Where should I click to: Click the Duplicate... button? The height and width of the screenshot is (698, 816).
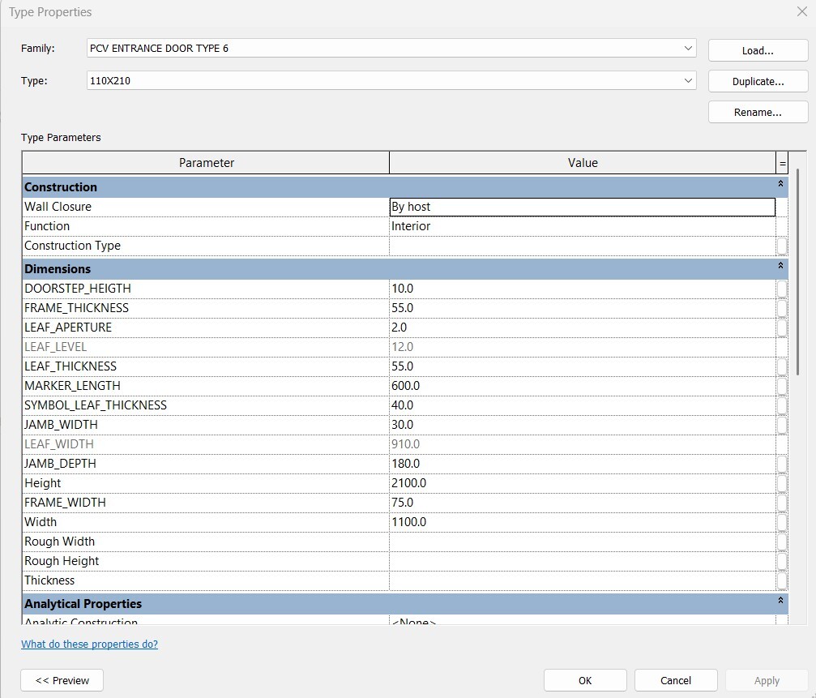758,82
